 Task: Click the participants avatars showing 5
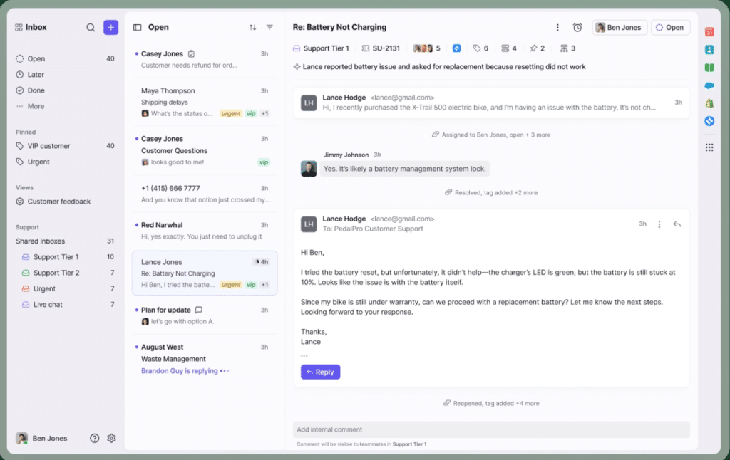(426, 48)
